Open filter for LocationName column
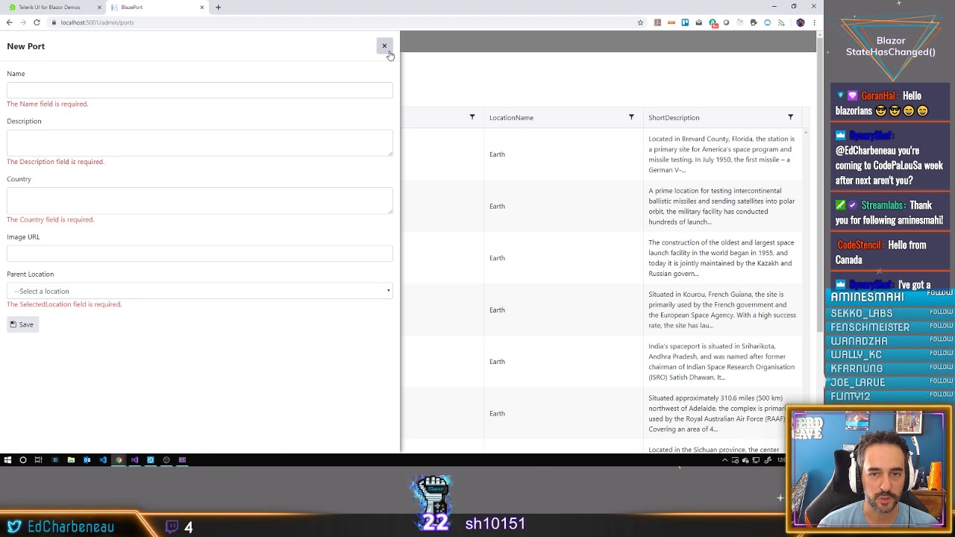This screenshot has width=955, height=537. click(631, 117)
